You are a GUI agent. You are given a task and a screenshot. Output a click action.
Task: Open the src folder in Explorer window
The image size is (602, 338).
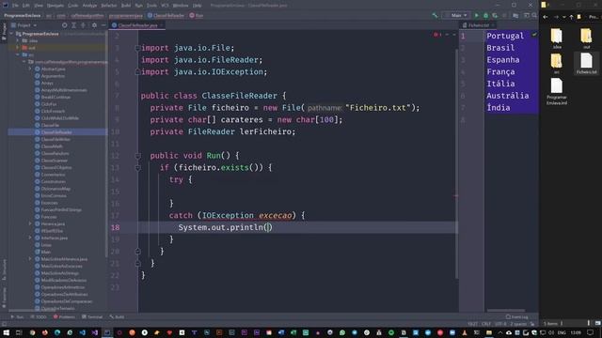(x=557, y=64)
